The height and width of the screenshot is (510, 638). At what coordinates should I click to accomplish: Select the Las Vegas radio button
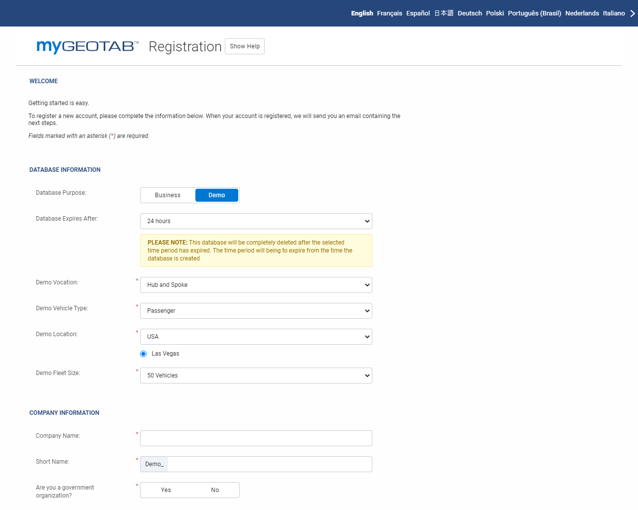coord(144,354)
